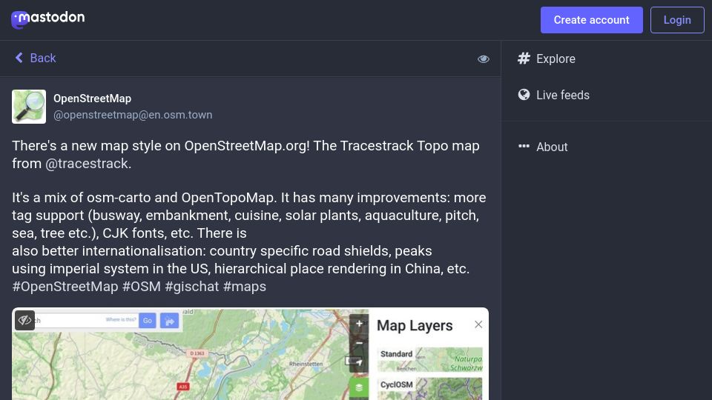This screenshot has width=712, height=400.
Task: Click the Mastodon logo
Action: point(47,19)
